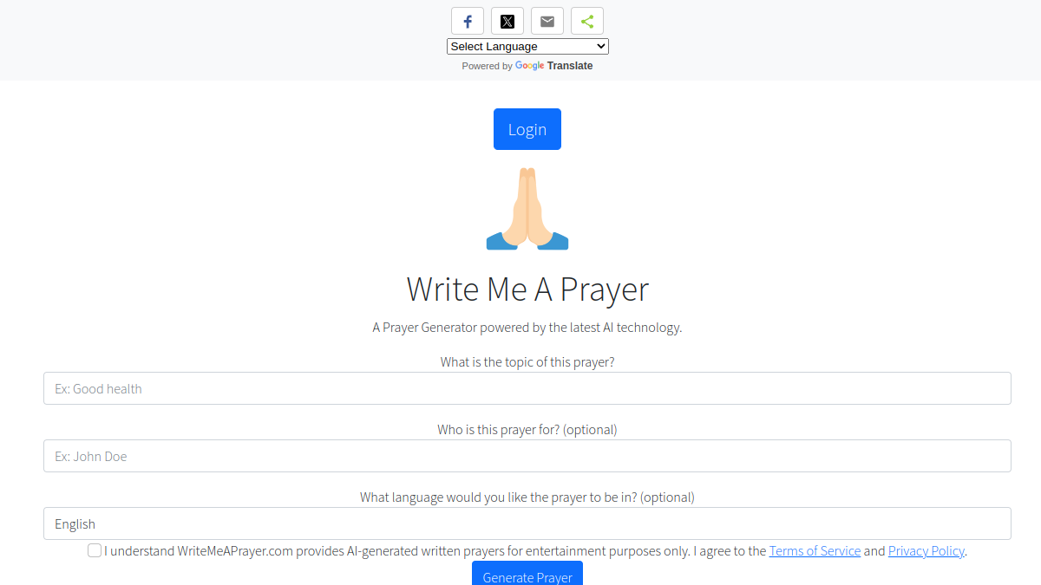This screenshot has height=585, width=1041.
Task: Share the page via the email icon
Action: coord(547,22)
